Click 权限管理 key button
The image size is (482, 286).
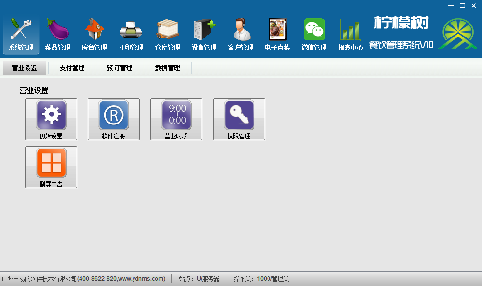coord(239,119)
